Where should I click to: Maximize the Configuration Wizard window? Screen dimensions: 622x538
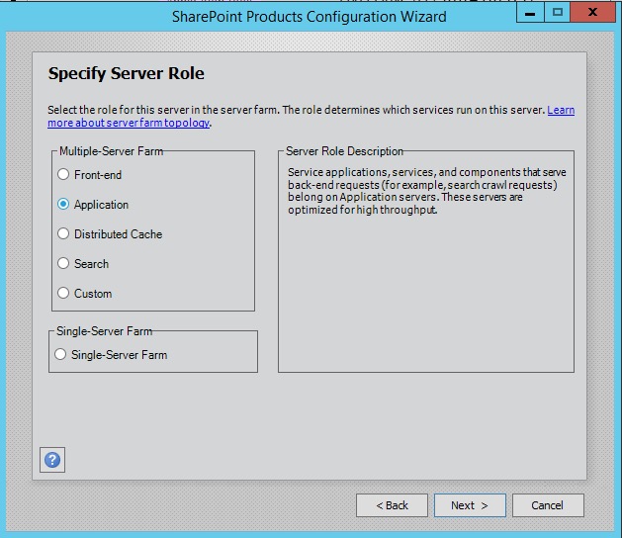[557, 12]
